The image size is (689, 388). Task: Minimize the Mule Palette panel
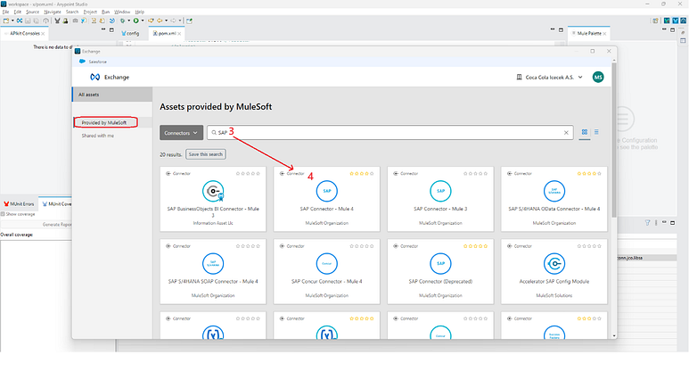tap(664, 29)
